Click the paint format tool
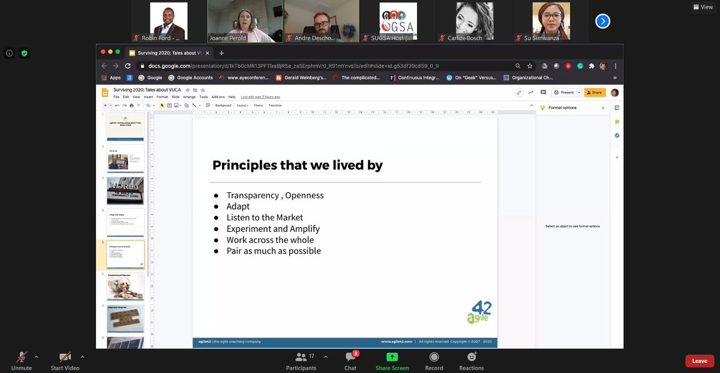Screen dimensions: 720x373 [138, 106]
